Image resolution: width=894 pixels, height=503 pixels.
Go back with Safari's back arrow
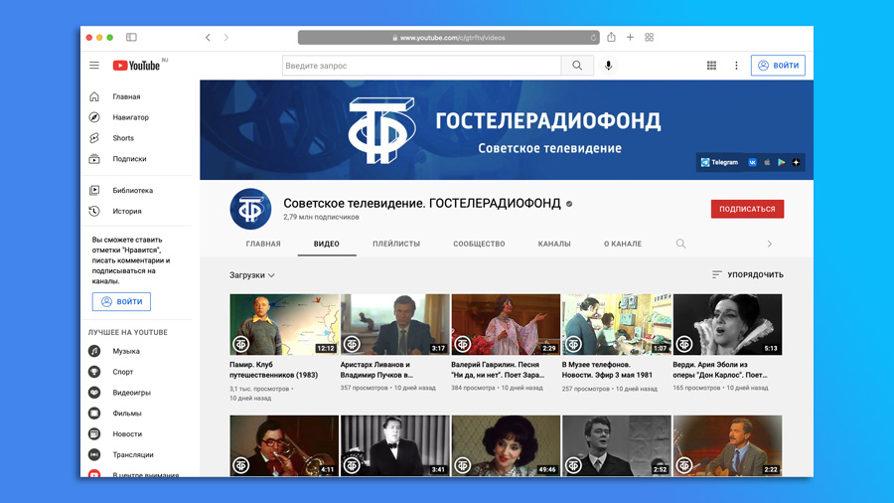click(209, 37)
